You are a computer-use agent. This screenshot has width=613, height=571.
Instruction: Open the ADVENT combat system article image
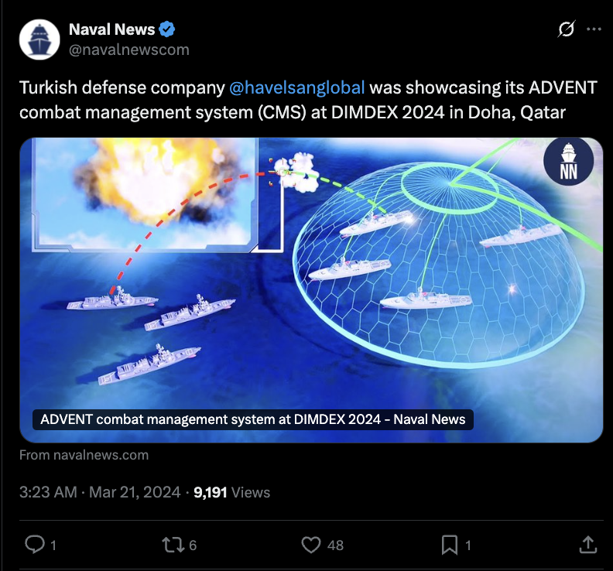(311, 290)
